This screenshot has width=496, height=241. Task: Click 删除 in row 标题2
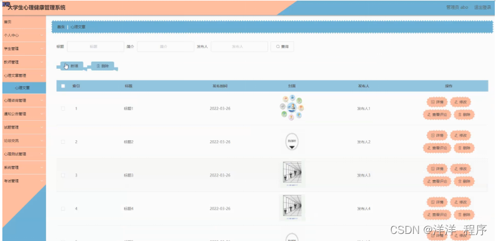pyautogui.click(x=464, y=147)
